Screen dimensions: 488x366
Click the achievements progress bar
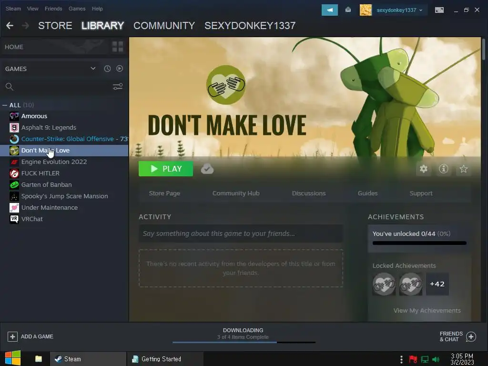point(419,243)
